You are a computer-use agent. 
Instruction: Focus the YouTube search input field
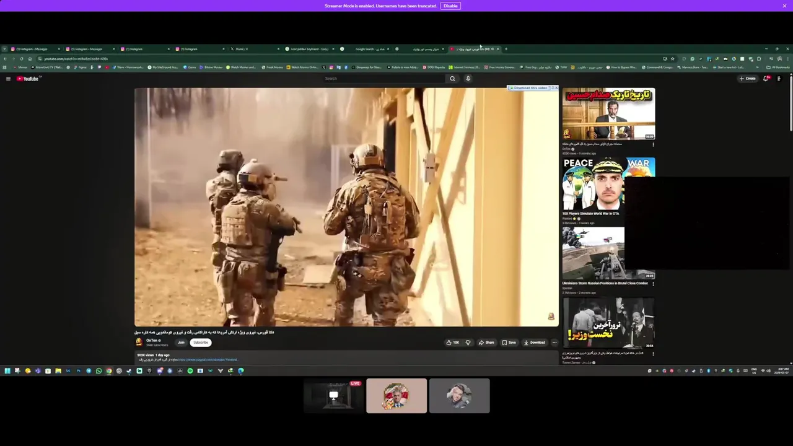click(383, 79)
